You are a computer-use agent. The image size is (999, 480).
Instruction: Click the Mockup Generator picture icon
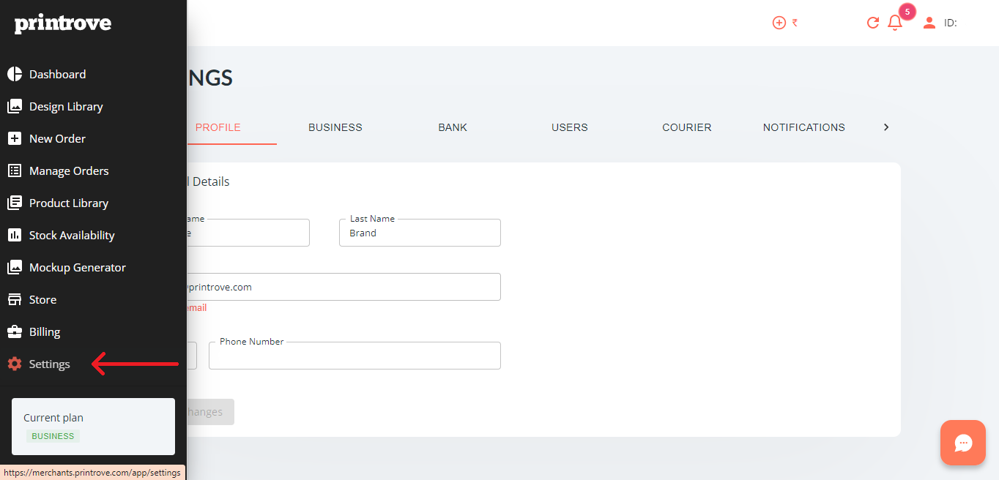point(15,267)
